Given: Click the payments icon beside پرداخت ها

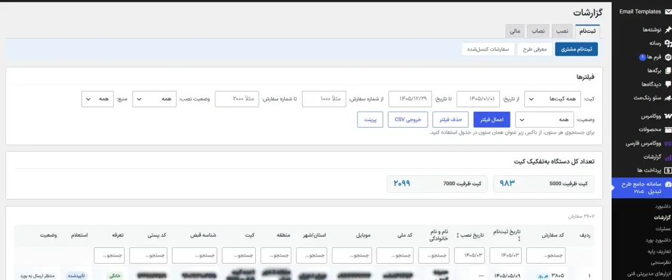Looking at the screenshot, I should (x=667, y=171).
